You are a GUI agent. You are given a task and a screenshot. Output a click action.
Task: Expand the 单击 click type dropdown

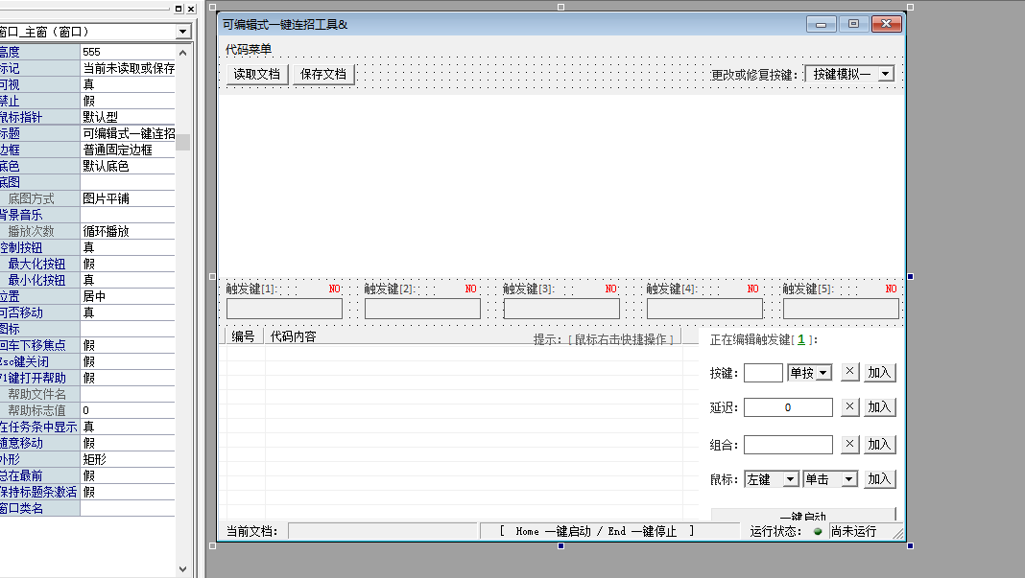point(848,479)
